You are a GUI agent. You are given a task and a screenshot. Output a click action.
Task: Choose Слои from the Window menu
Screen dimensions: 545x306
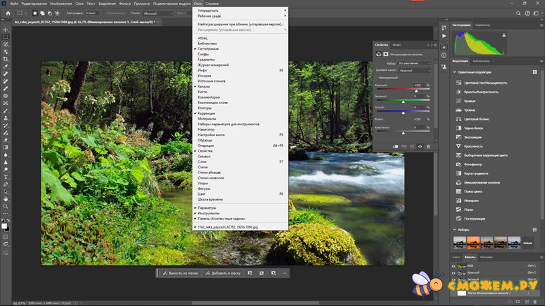[201, 161]
